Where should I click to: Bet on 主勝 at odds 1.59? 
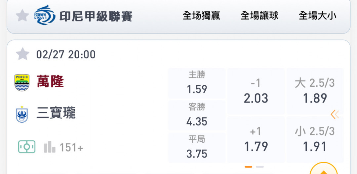(197, 83)
